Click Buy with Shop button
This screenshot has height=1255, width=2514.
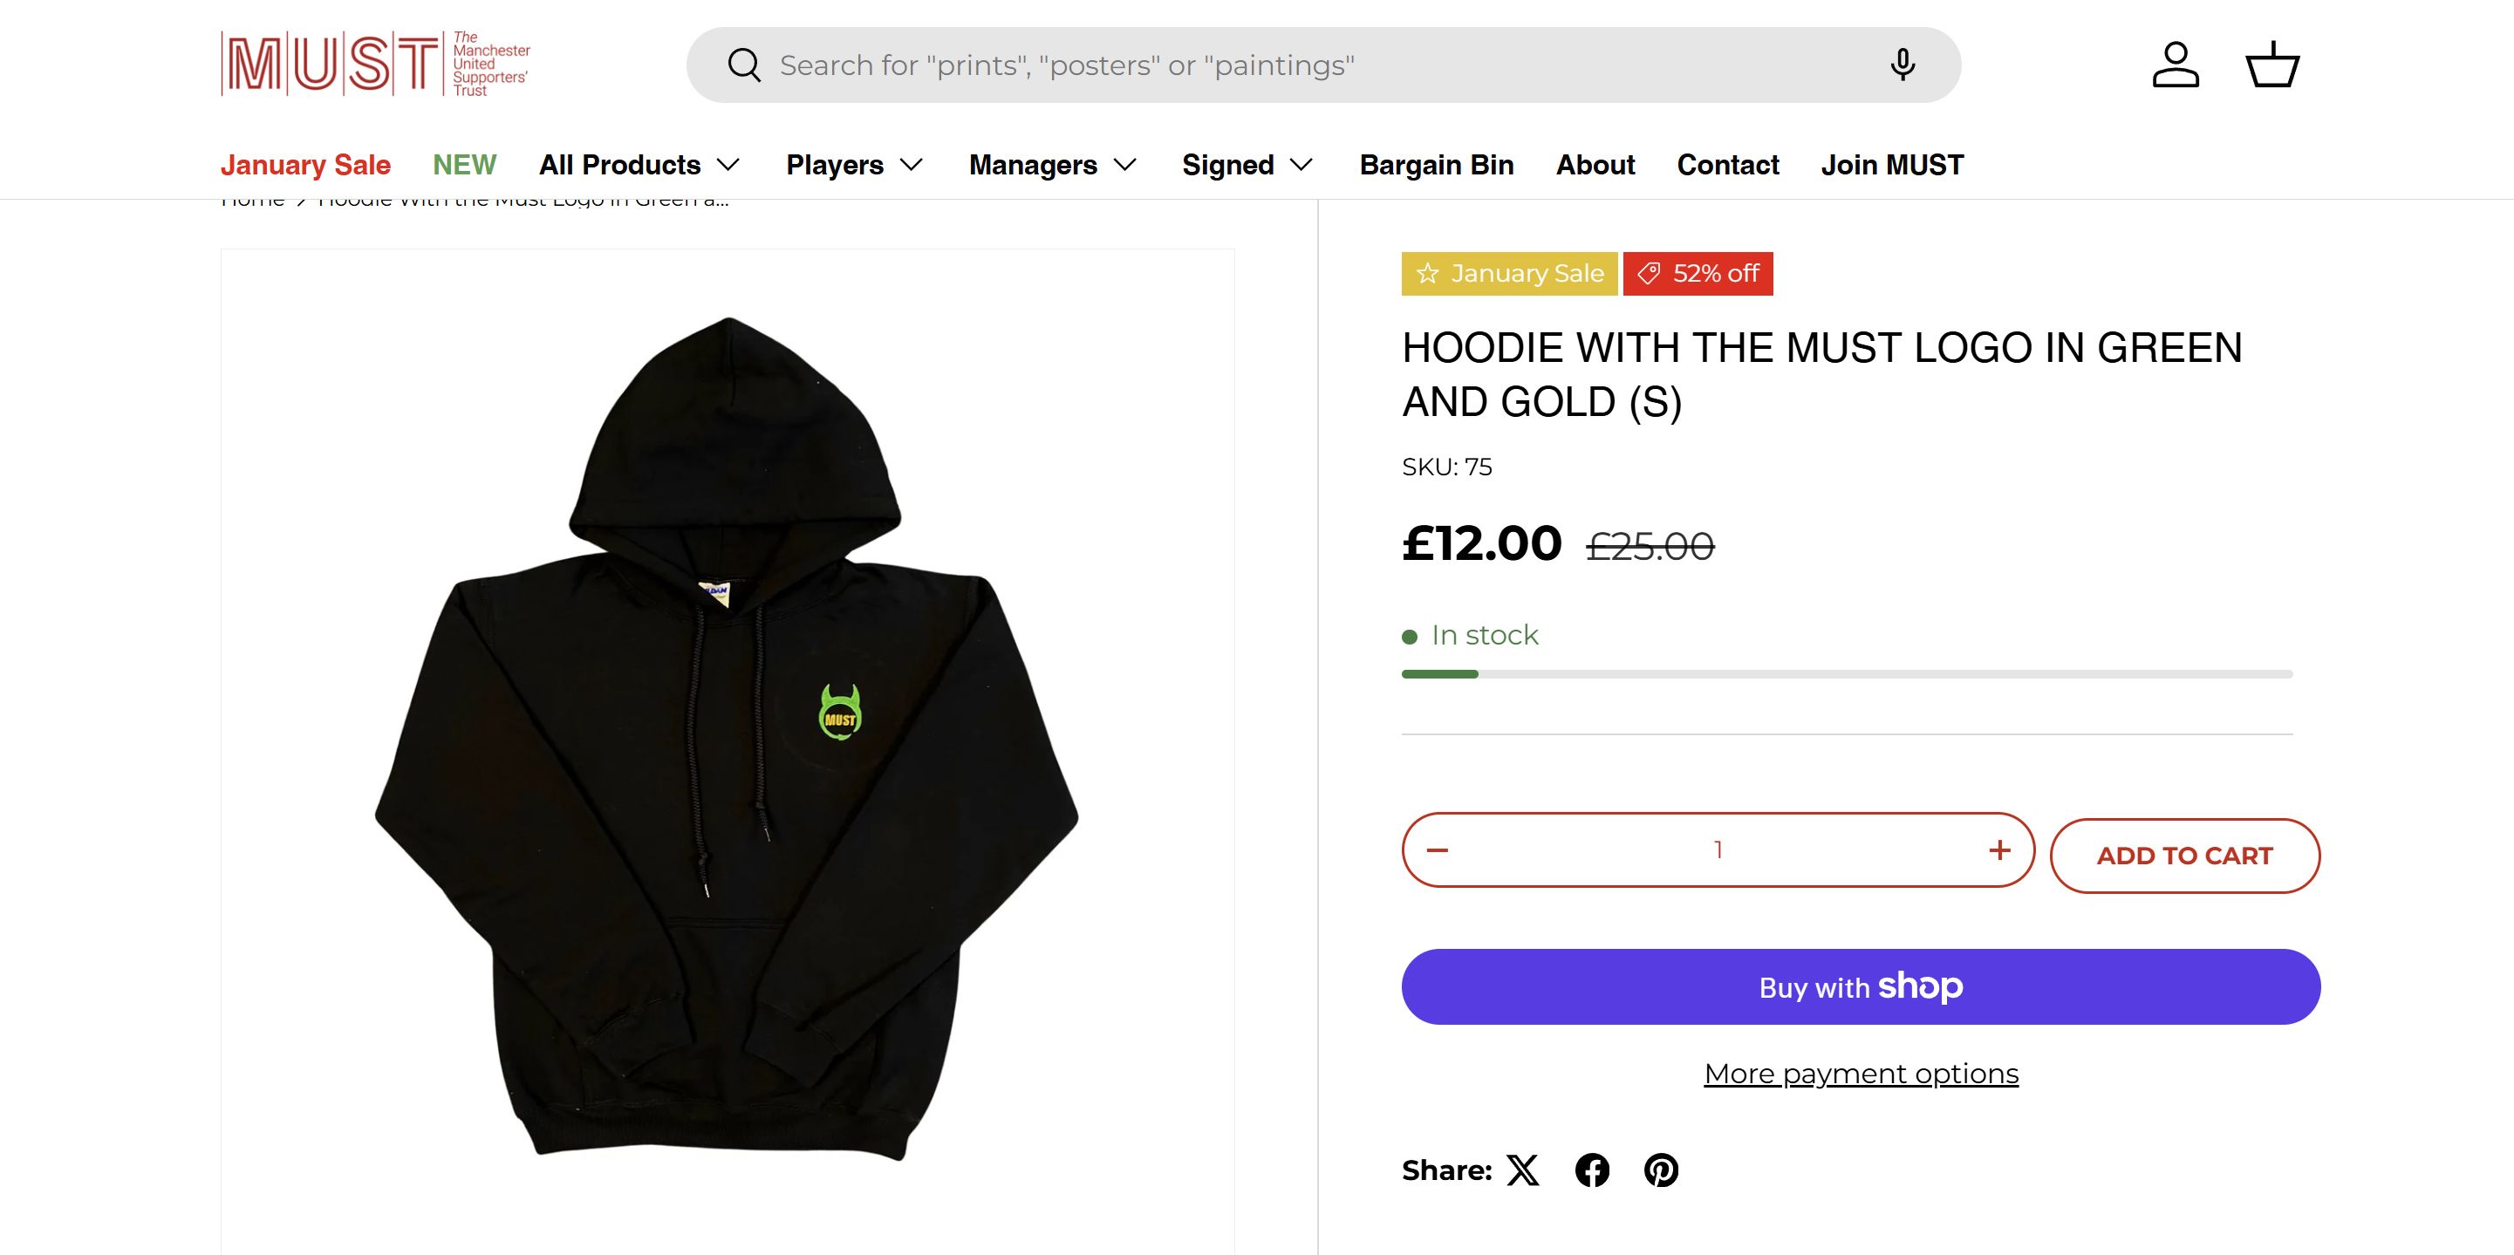1860,986
